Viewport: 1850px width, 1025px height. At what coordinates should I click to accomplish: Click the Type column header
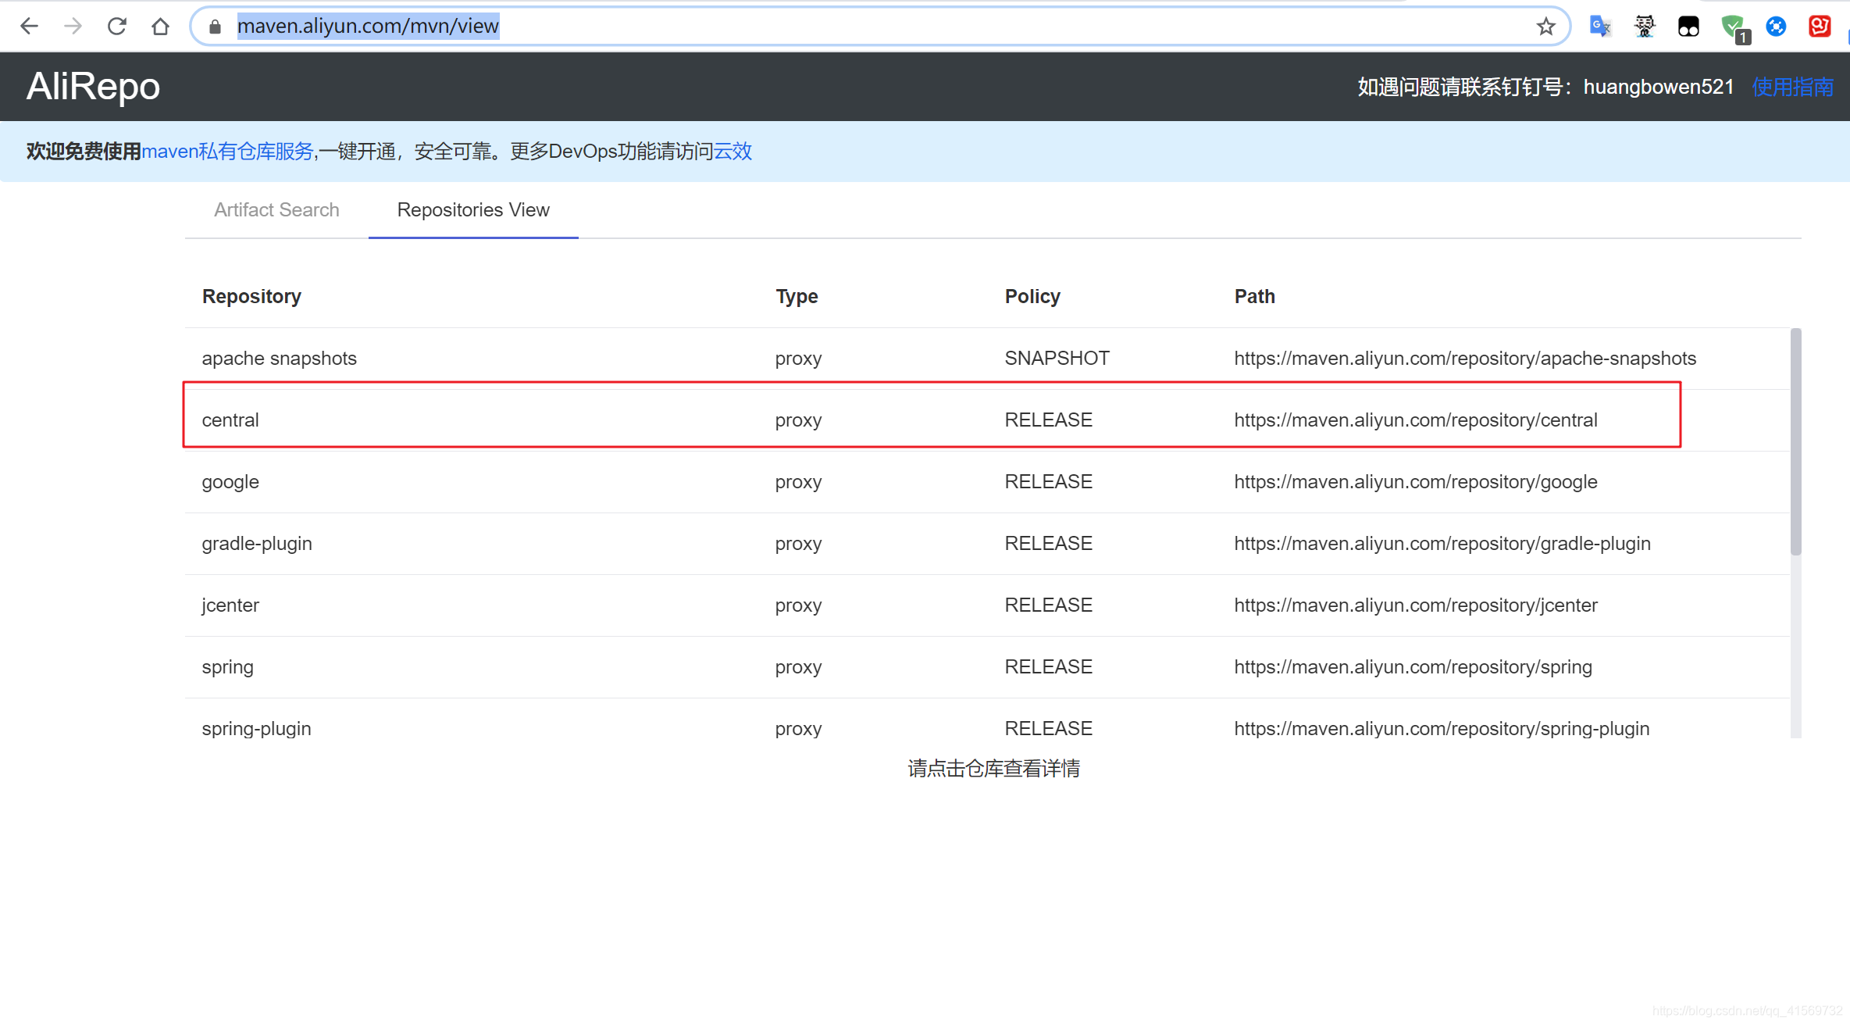[797, 297]
